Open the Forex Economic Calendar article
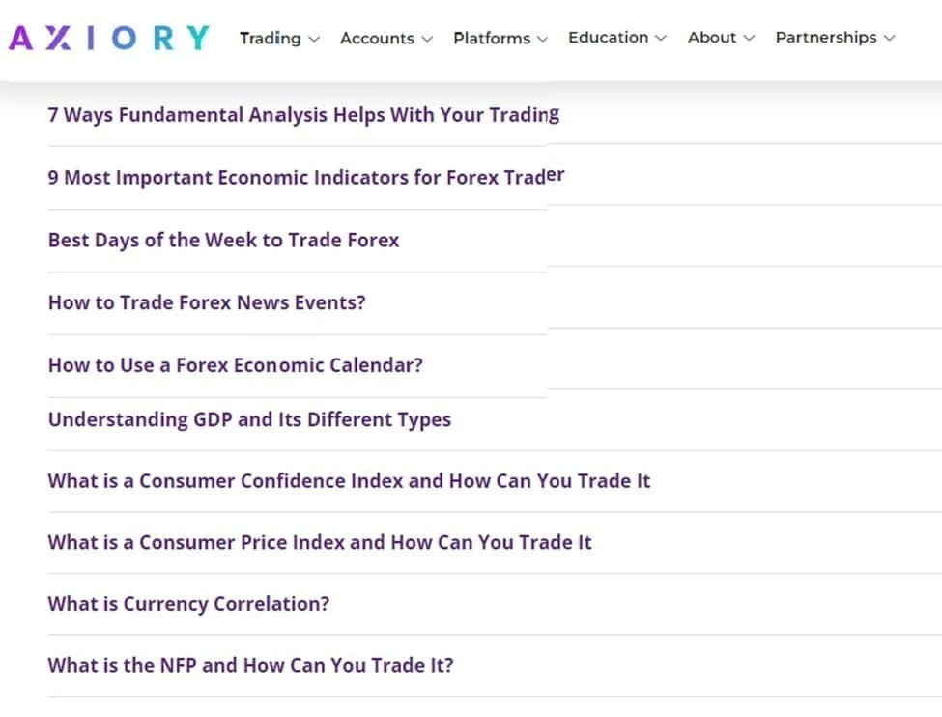942x717 pixels. pyautogui.click(x=235, y=365)
